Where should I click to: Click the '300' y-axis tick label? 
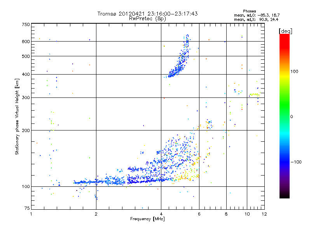[x=26, y=98]
